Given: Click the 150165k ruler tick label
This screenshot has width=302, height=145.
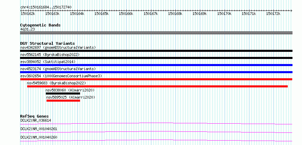Looking at the screenshot, I should click(x=101, y=14).
